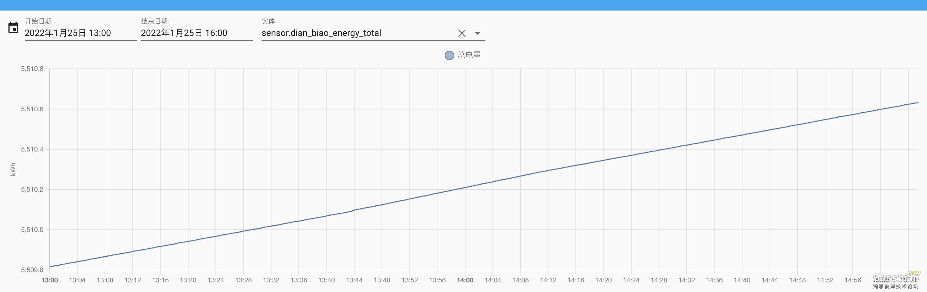Click the 13:44 time axis label
Viewport: 927px width, 292px height.
(x=354, y=280)
